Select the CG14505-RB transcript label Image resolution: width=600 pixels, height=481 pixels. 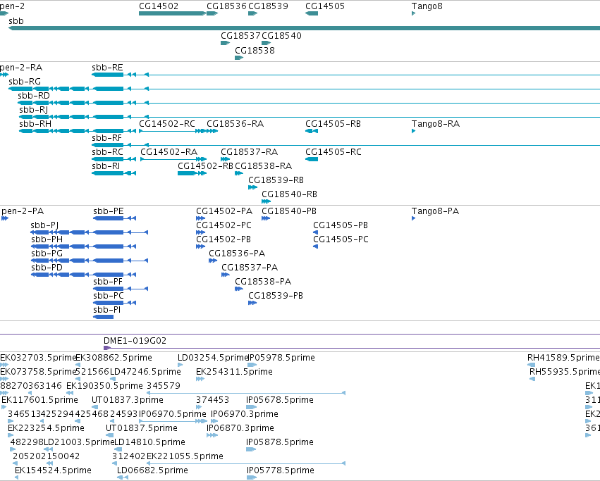point(333,124)
